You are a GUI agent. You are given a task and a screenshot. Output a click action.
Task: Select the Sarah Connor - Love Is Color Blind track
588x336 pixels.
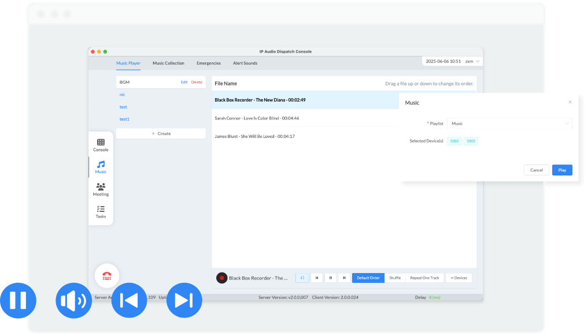click(257, 118)
